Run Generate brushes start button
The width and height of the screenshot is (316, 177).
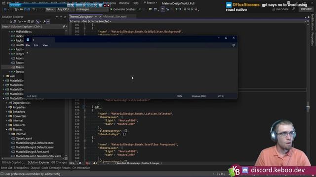click(x=123, y=9)
